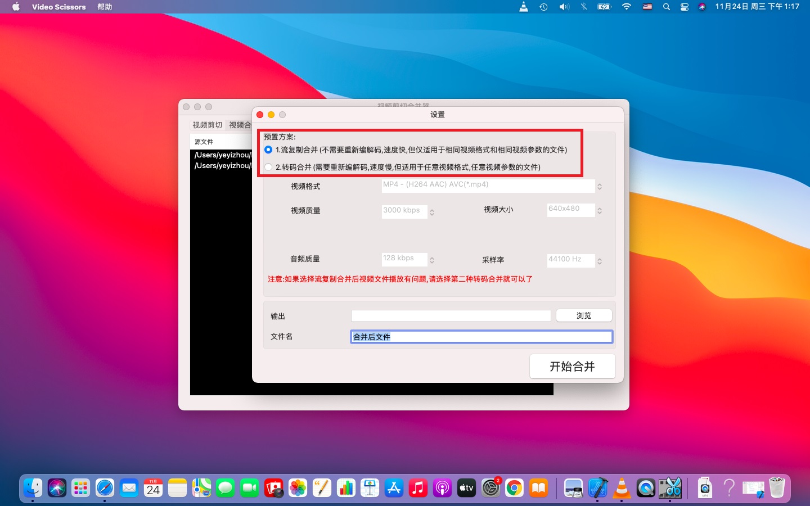Select the 流复制合并 stream copy radio option

coord(268,150)
